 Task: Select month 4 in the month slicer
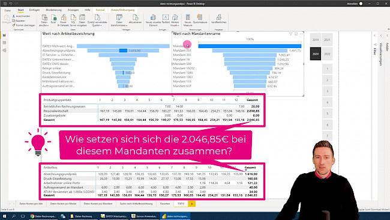pos(328,102)
